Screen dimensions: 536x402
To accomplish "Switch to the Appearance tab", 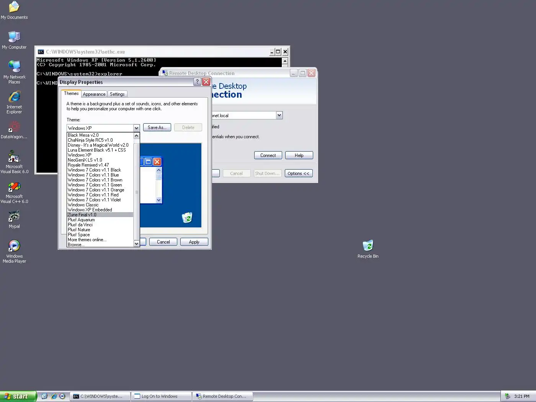I will tap(94, 94).
